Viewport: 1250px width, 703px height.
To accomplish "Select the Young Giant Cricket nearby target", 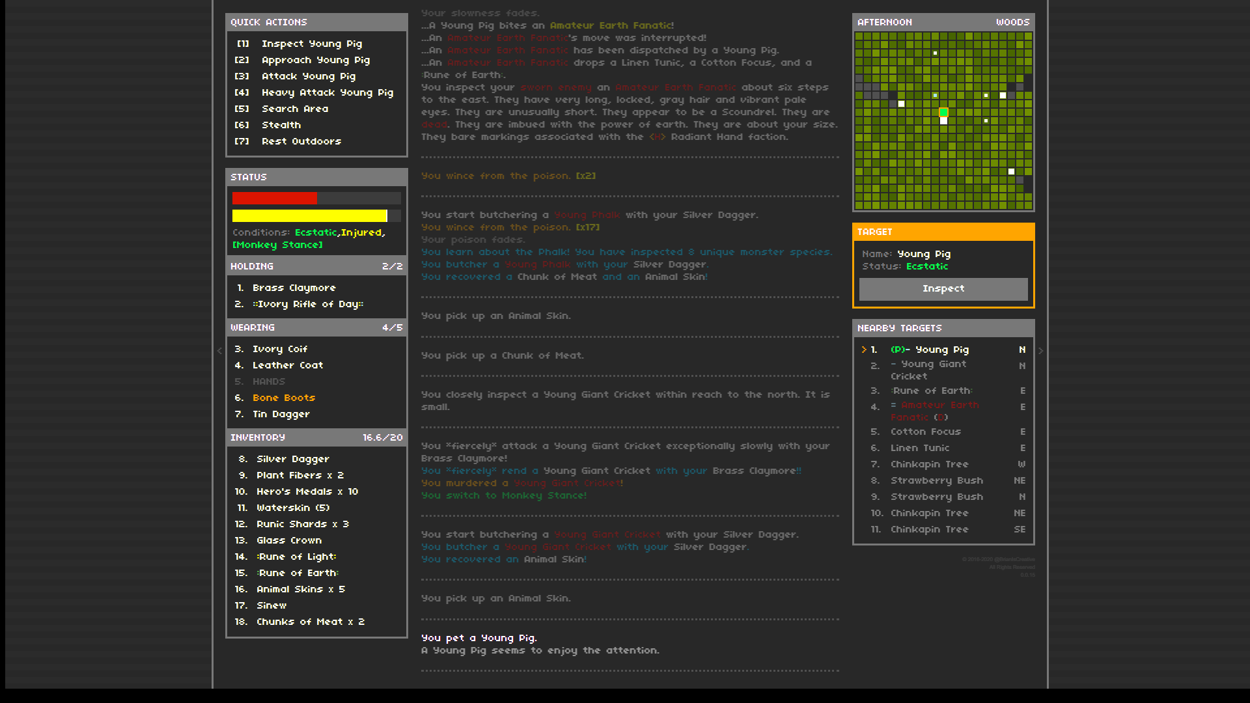I will coord(928,370).
